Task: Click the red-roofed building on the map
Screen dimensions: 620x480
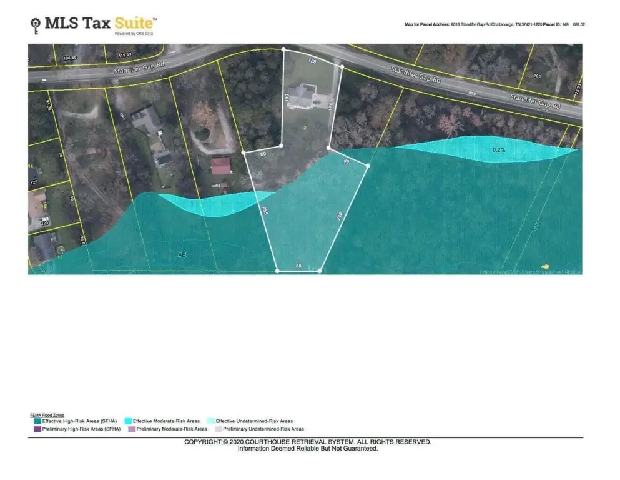Action: coord(221,166)
